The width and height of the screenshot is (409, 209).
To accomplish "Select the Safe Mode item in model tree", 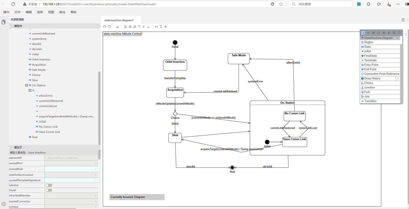I will click(39, 70).
